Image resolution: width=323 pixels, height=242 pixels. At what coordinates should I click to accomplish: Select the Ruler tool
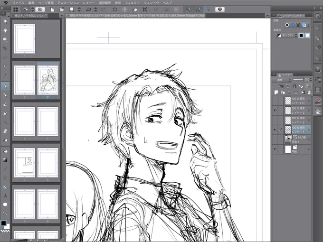[5, 187]
